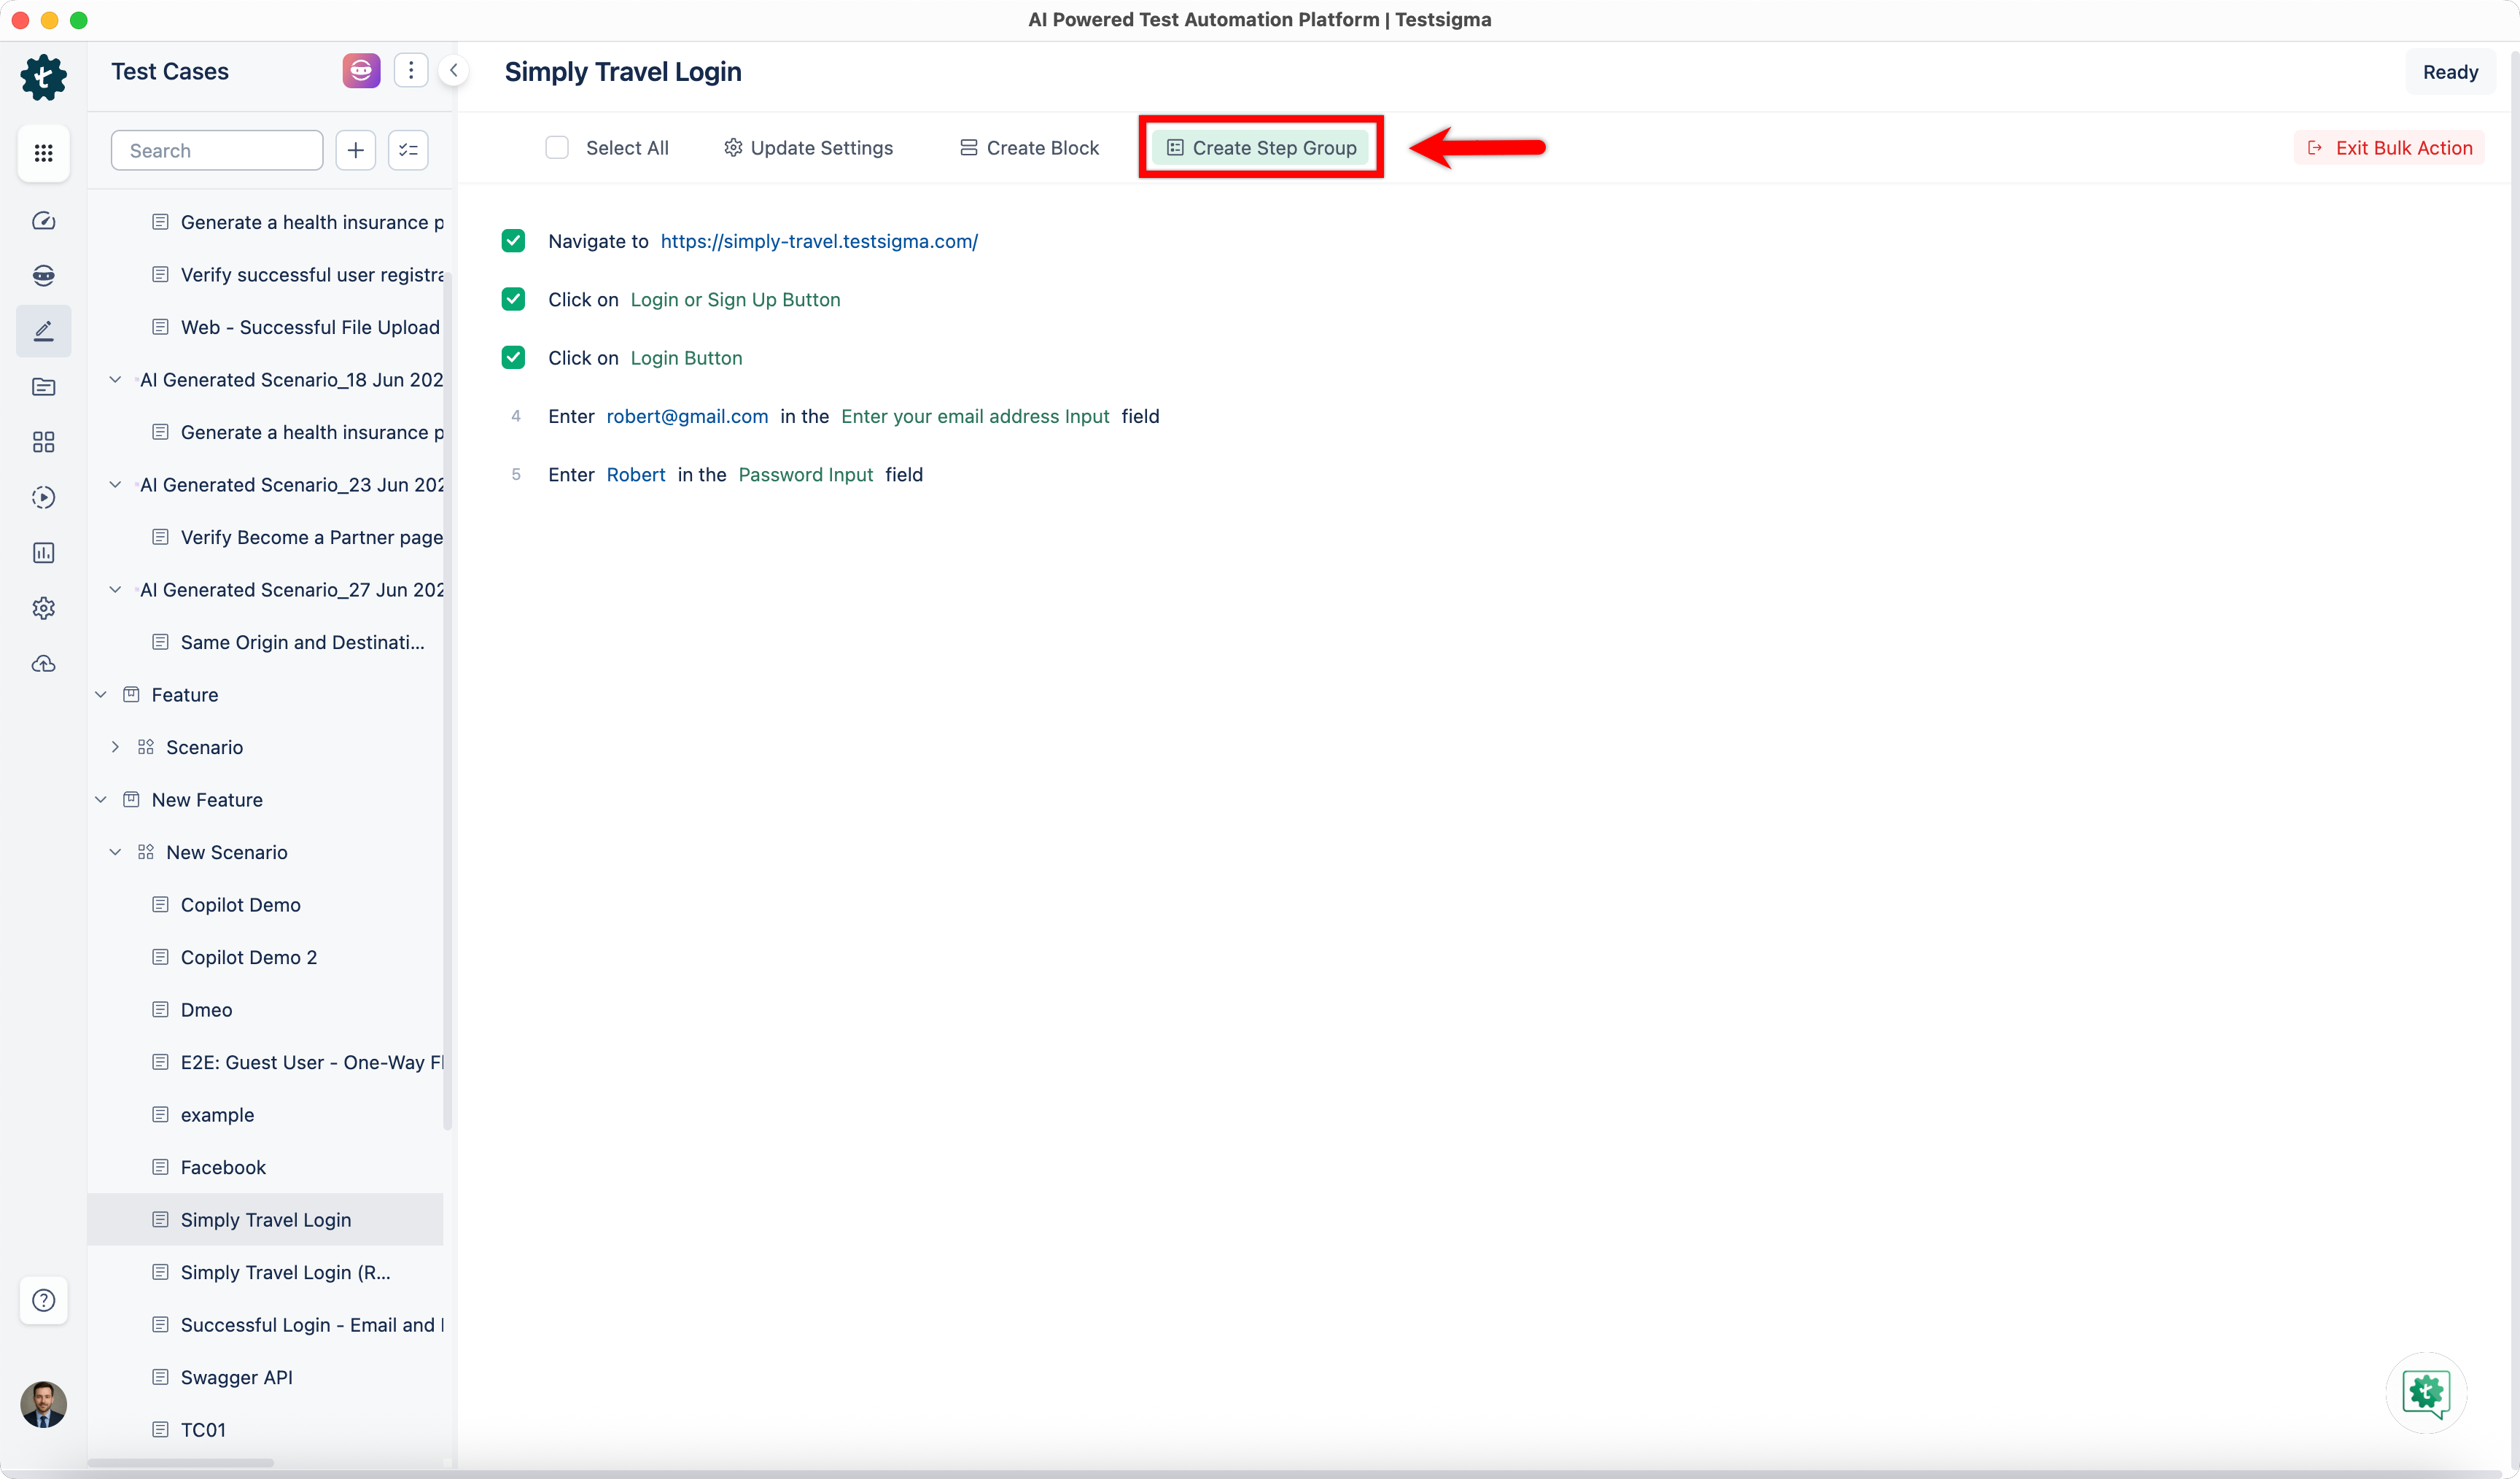
Task: Uncheck the Navigate to step checkbox
Action: 513,241
